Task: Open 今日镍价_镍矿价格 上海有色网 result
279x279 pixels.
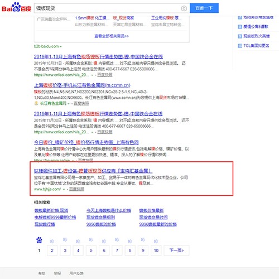Action: click(86, 142)
